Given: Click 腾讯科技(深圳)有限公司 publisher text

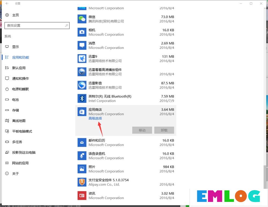Looking at the screenshot, I should pyautogui.click(x=106, y=21).
